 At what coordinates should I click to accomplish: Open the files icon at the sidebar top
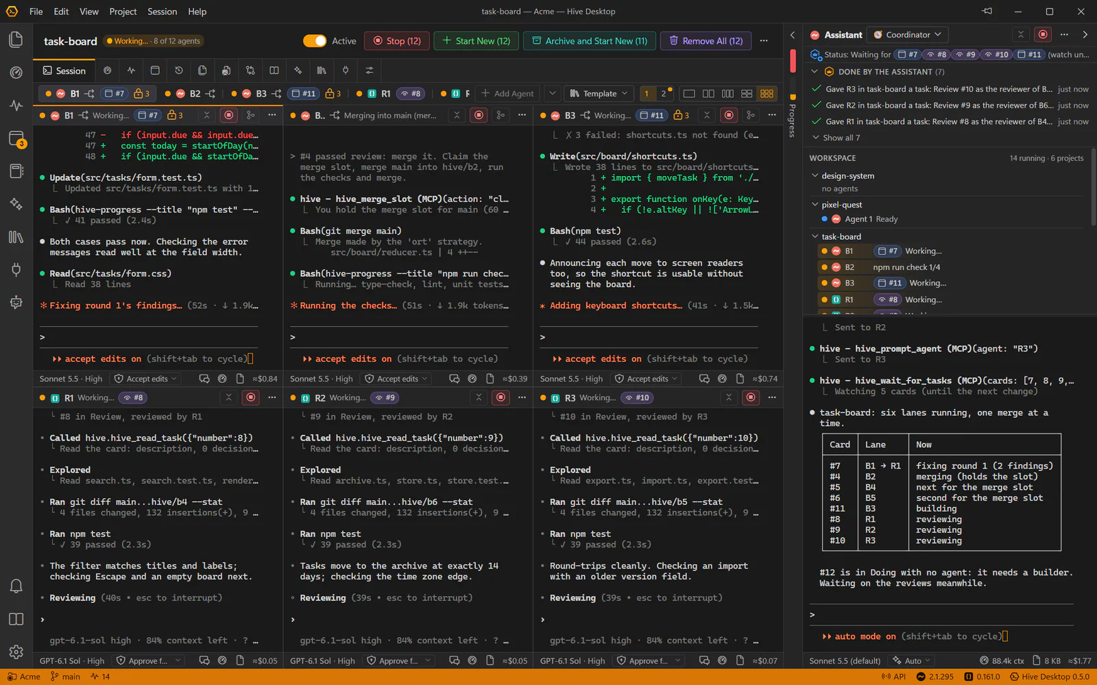coord(16,40)
